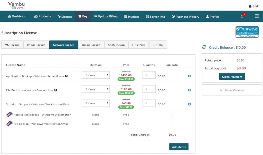Open Update Billing
Screen dimensions: 263x155
pos(106,16)
